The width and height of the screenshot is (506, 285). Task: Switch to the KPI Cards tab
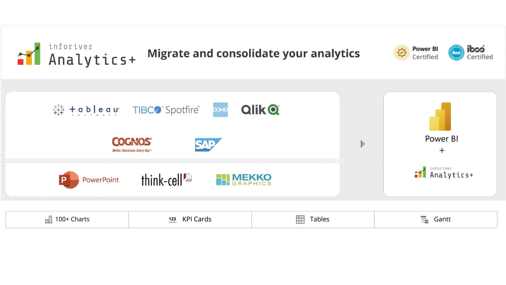pyautogui.click(x=190, y=219)
